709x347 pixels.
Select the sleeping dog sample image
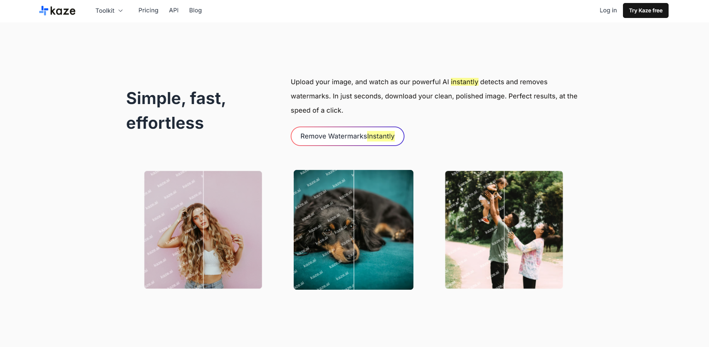tap(354, 230)
